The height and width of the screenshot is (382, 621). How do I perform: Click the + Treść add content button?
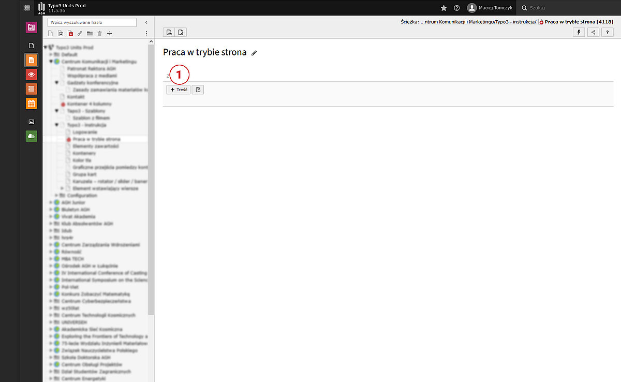click(178, 90)
